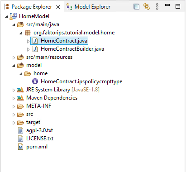
Task: Expand the src/main/resources folder
Action: 14,57
